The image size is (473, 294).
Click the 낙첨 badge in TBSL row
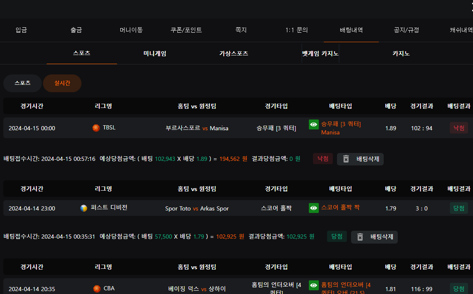(x=459, y=128)
